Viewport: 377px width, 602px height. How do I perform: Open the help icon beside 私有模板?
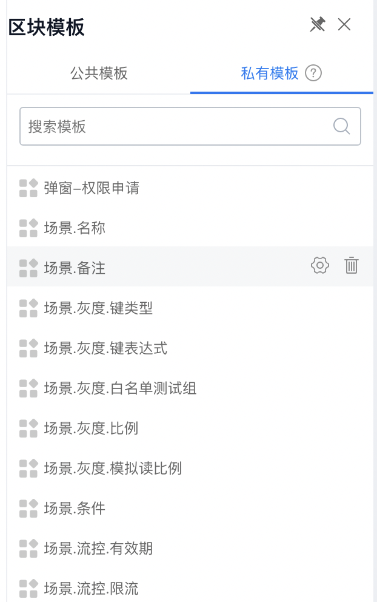[x=313, y=73]
